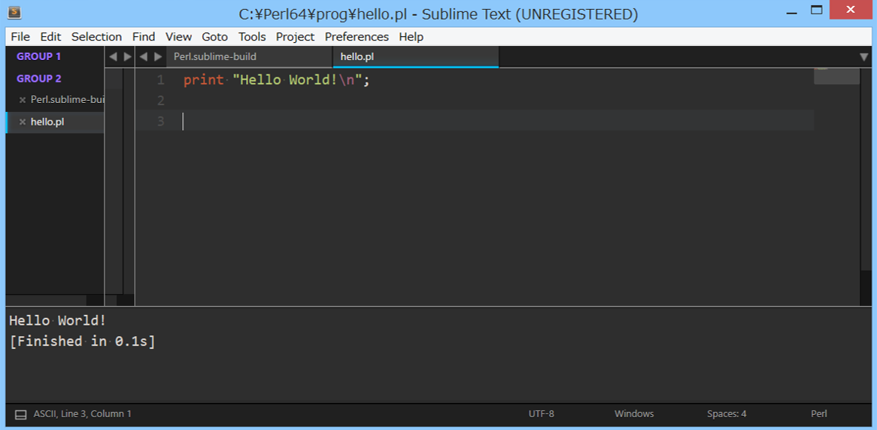Click the print keyword on line 1

204,80
